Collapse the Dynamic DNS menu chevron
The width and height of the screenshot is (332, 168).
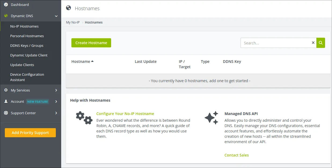pos(56,16)
